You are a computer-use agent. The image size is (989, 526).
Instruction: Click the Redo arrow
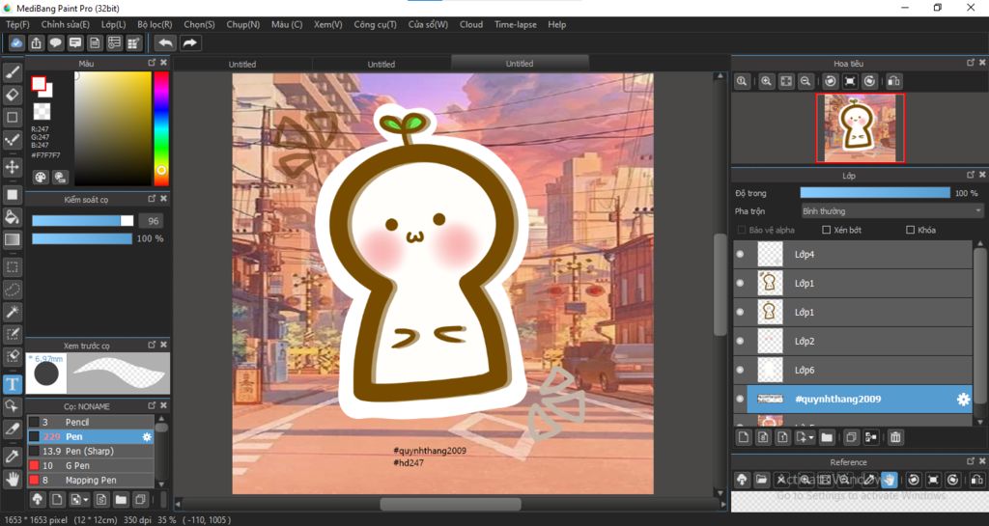(189, 42)
